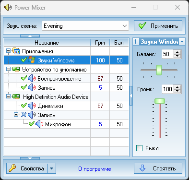Click volume value 67 in the Воспроизведение row
The width and height of the screenshot is (189, 180).
point(100,78)
